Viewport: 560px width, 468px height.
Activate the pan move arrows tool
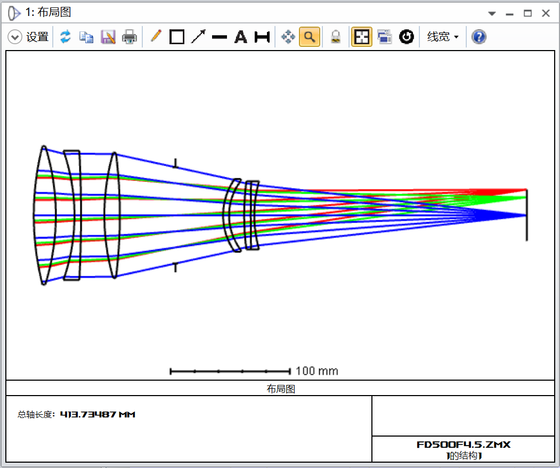288,37
